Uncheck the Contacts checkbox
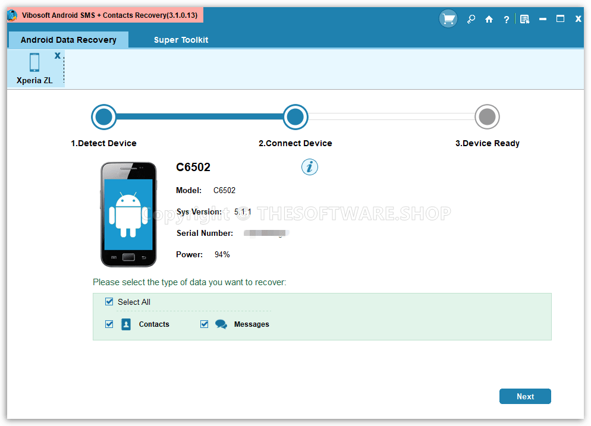 [x=109, y=324]
